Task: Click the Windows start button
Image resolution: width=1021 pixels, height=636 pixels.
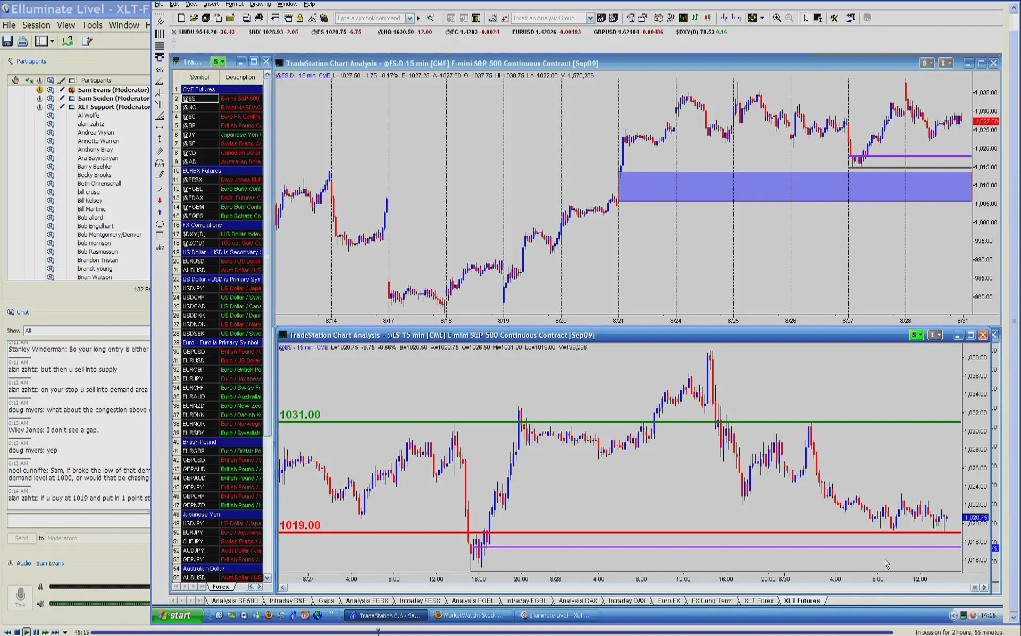Action: click(178, 615)
